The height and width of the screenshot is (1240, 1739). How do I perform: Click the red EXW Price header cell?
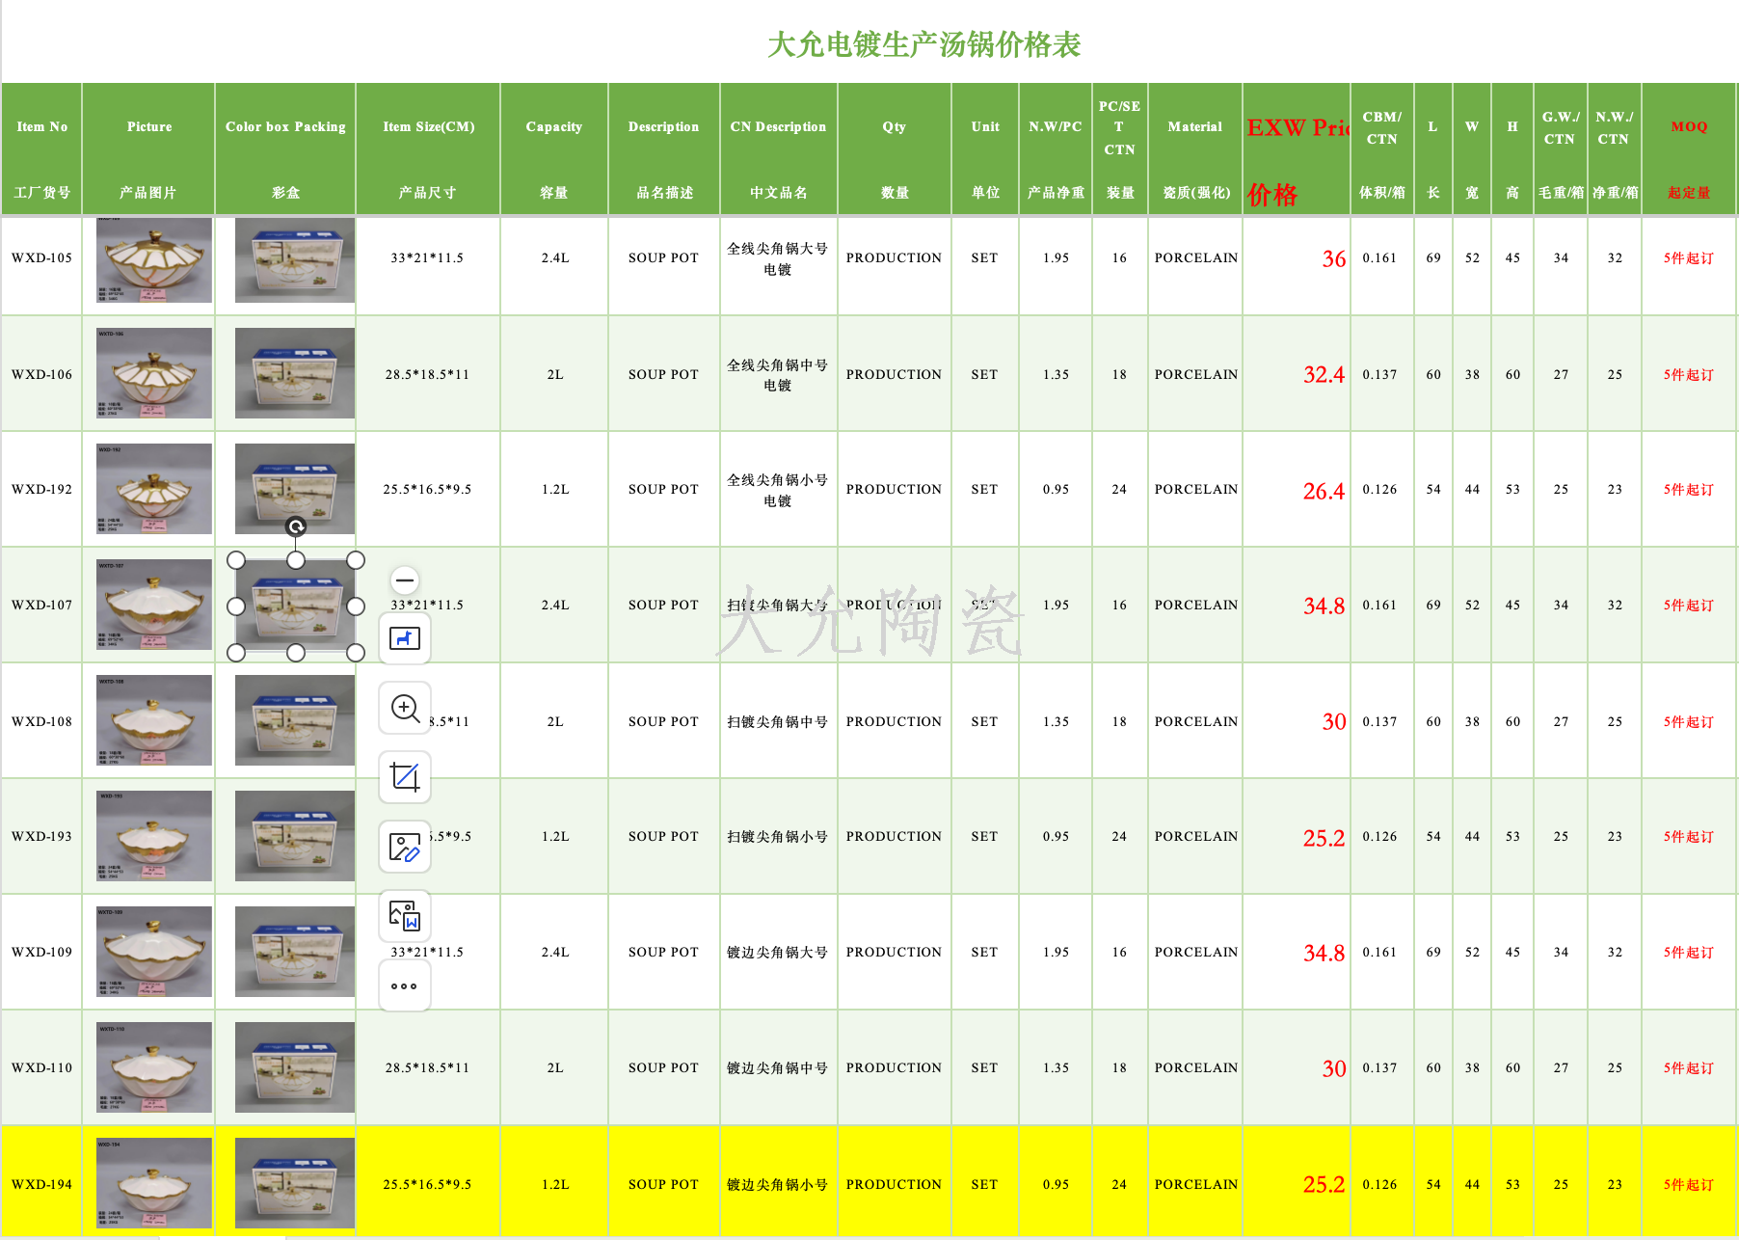point(1297,149)
